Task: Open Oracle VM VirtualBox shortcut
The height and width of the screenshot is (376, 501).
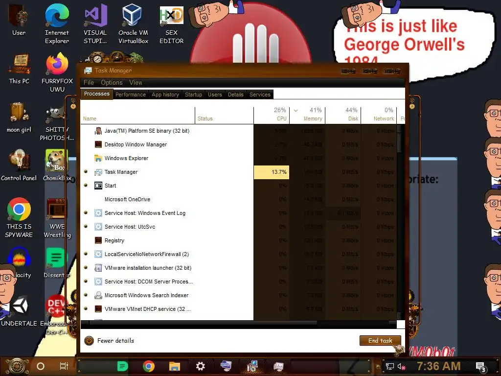Action: pyautogui.click(x=133, y=23)
